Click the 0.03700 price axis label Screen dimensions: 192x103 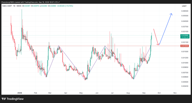(x=185, y=27)
